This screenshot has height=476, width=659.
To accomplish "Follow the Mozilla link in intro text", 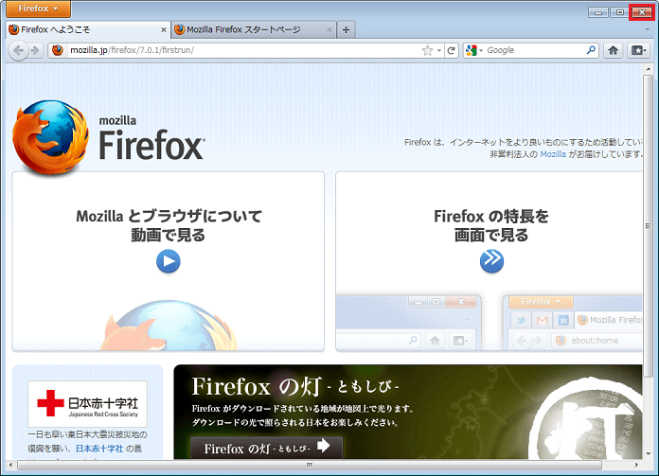I will pyautogui.click(x=553, y=154).
